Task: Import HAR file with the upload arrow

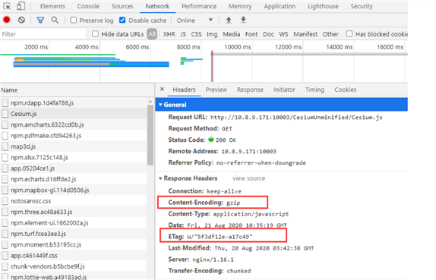Action: pos(229,20)
